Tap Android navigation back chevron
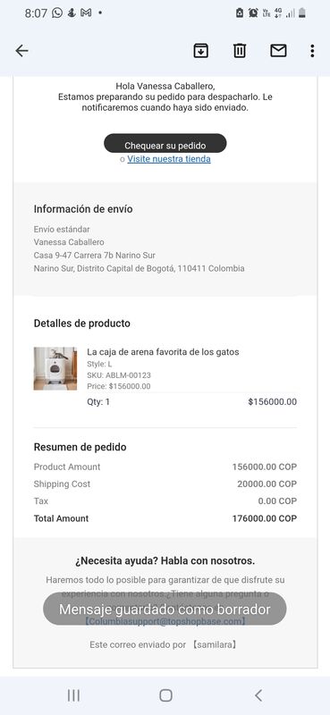Image resolution: width=330 pixels, height=715 pixels. click(x=258, y=695)
